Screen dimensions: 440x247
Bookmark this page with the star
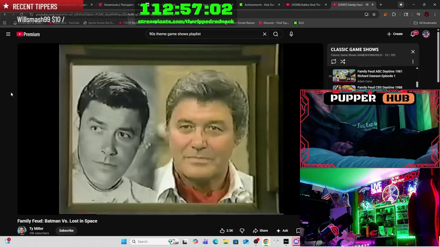click(374, 14)
